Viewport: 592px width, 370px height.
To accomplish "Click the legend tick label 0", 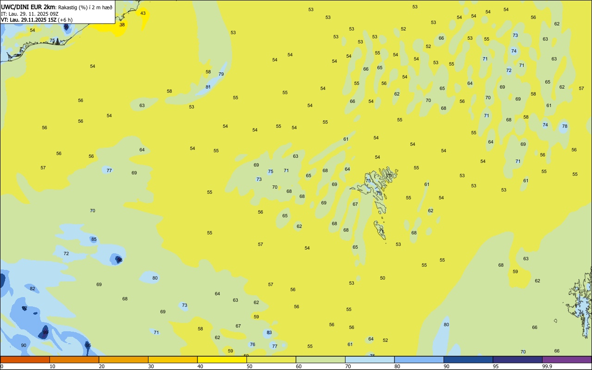I will pyautogui.click(x=2, y=366).
